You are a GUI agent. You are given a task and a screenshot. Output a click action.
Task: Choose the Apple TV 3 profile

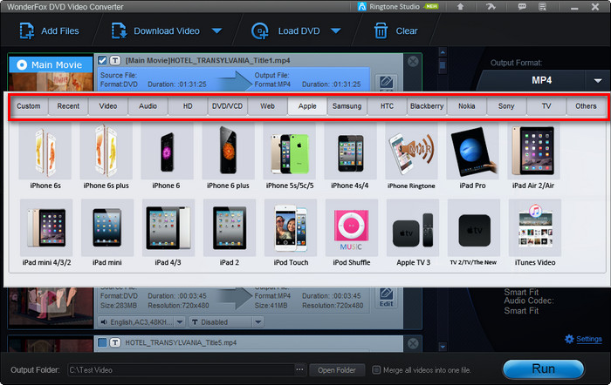tap(413, 233)
